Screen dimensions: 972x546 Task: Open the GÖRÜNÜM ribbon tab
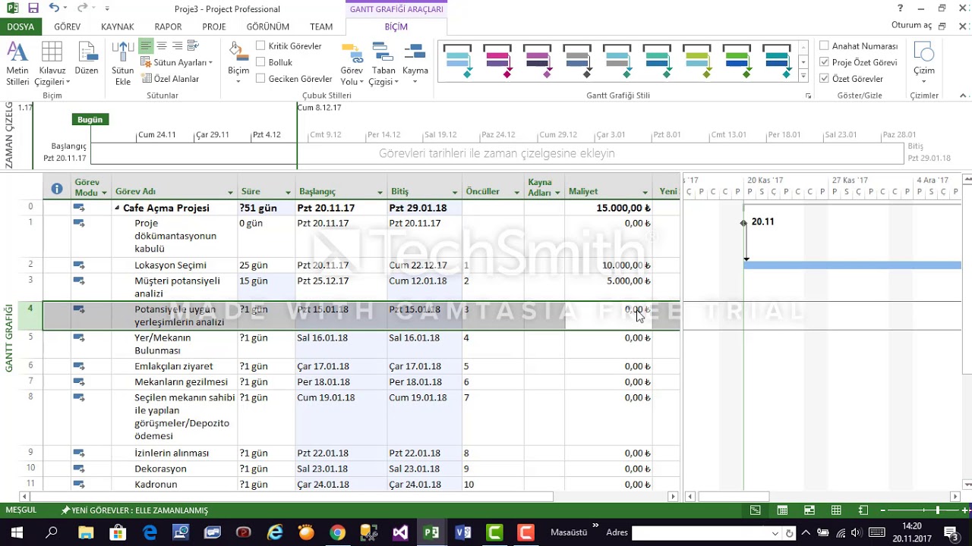[x=267, y=27]
